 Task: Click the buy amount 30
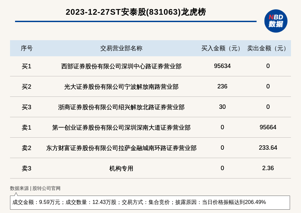pos(222,107)
